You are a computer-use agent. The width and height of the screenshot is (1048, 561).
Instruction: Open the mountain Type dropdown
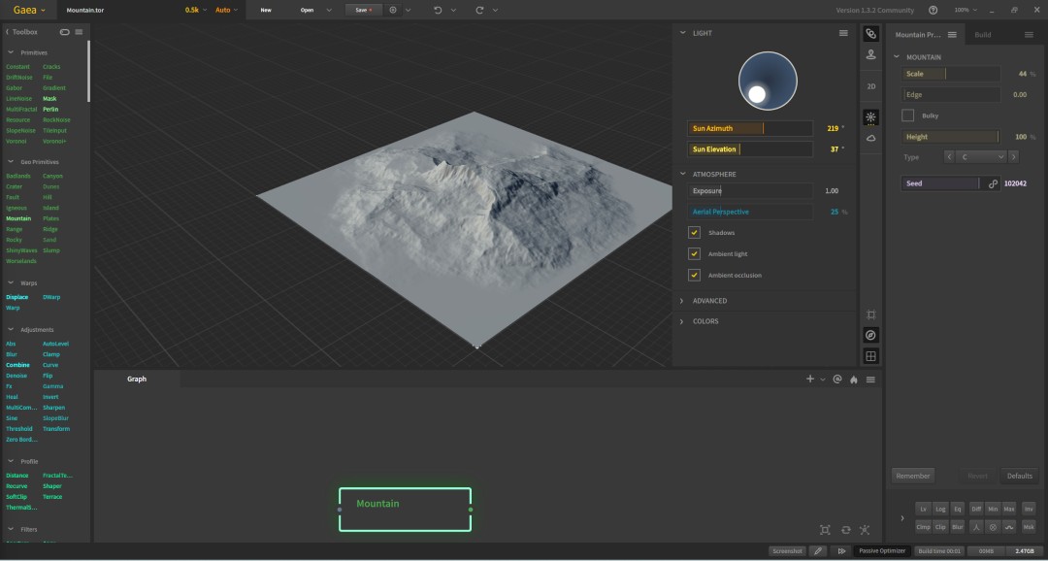pos(982,157)
